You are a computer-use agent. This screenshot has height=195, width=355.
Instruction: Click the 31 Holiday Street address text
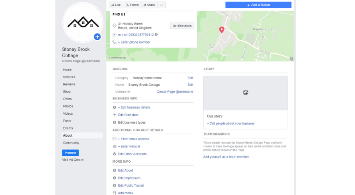[130, 24]
